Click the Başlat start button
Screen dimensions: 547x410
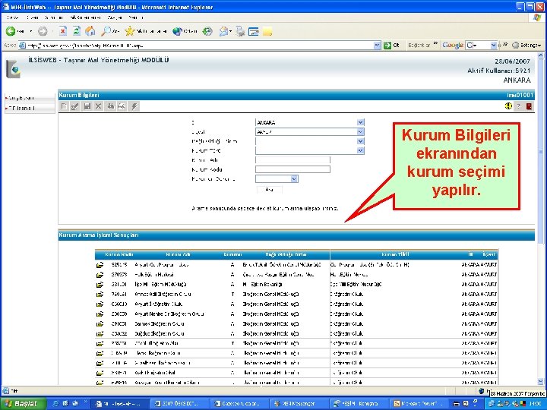coord(22,403)
